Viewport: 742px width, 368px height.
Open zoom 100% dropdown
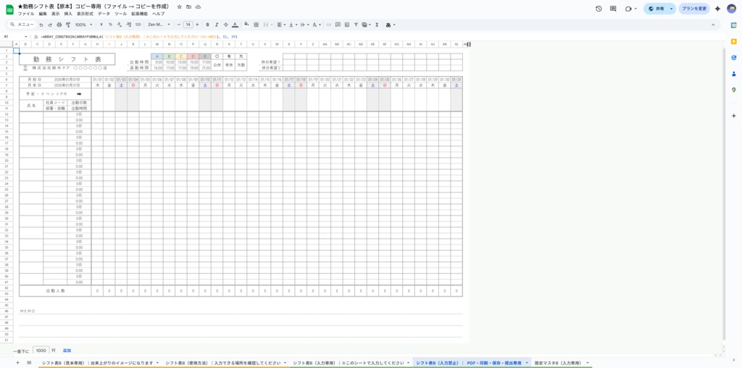click(x=84, y=25)
